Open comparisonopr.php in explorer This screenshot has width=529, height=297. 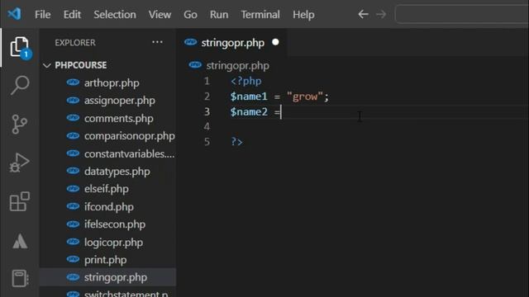pos(108,135)
